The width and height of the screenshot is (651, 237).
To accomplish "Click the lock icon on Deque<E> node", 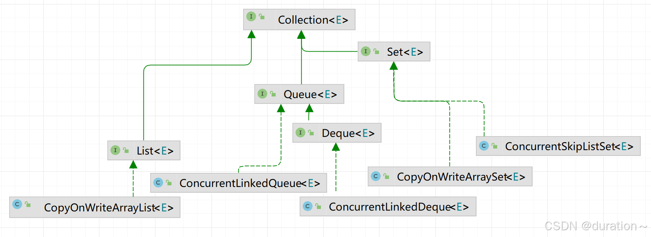I will [x=311, y=133].
